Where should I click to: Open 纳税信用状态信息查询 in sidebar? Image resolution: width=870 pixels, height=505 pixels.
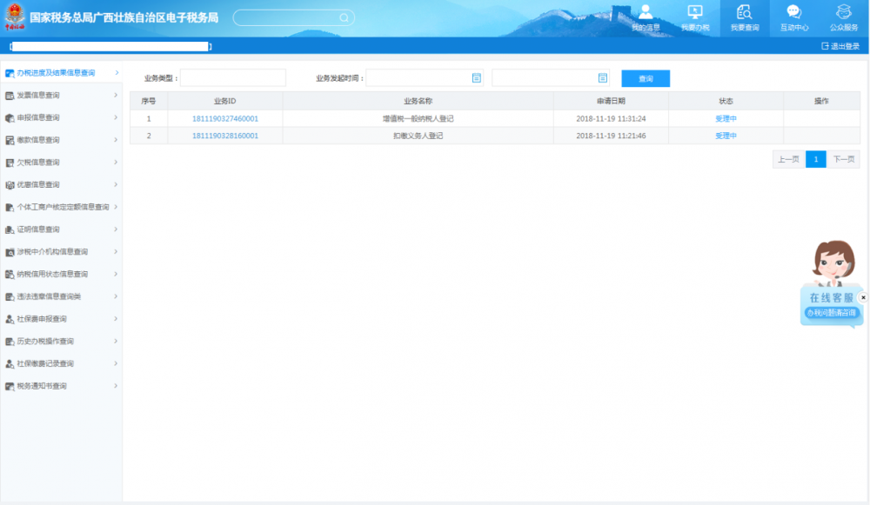tap(61, 274)
